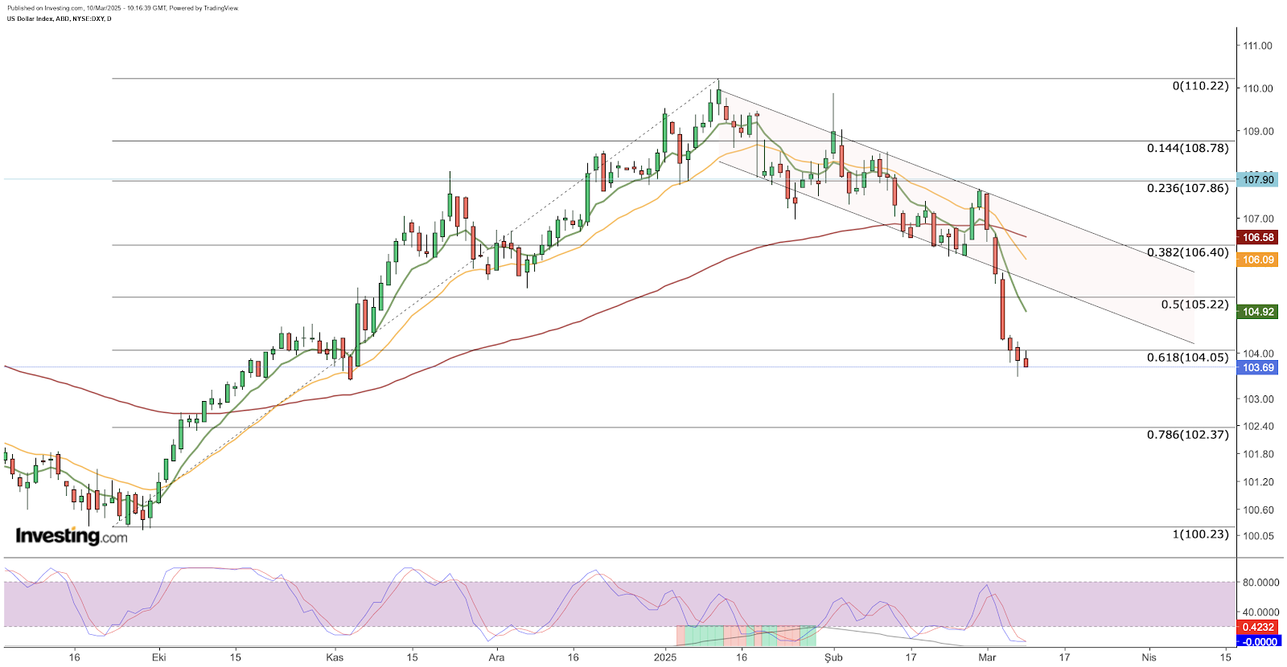The width and height of the screenshot is (1287, 667).
Task: Click the 1(100.23) Fibonacci label
Action: pyautogui.click(x=1200, y=534)
